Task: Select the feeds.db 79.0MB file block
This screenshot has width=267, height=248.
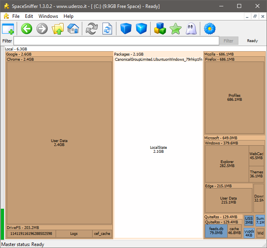Action: (x=216, y=231)
